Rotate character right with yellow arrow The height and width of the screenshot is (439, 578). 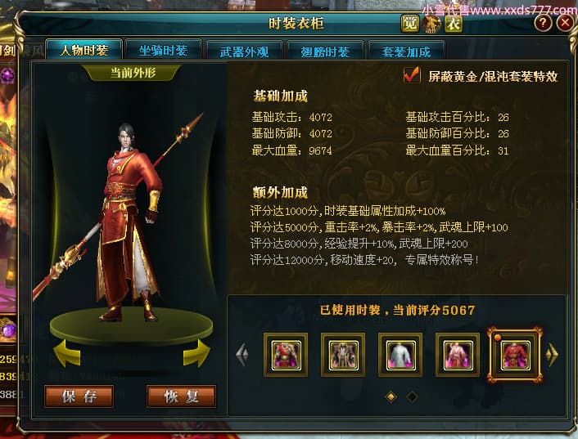coord(196,353)
